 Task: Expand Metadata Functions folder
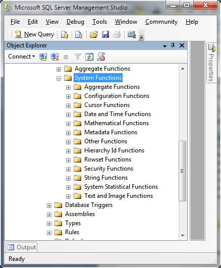point(68,133)
